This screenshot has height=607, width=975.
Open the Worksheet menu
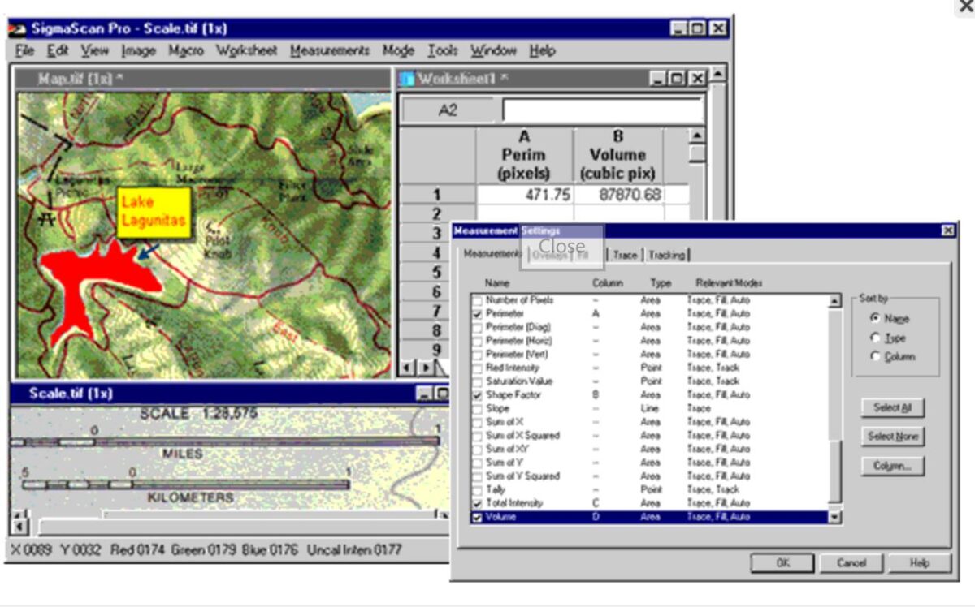tap(246, 50)
